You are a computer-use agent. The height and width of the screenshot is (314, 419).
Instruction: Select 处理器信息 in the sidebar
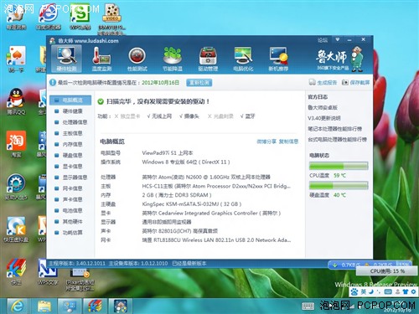(71, 122)
